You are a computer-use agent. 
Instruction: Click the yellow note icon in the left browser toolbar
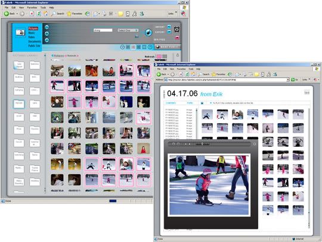coord(120,14)
